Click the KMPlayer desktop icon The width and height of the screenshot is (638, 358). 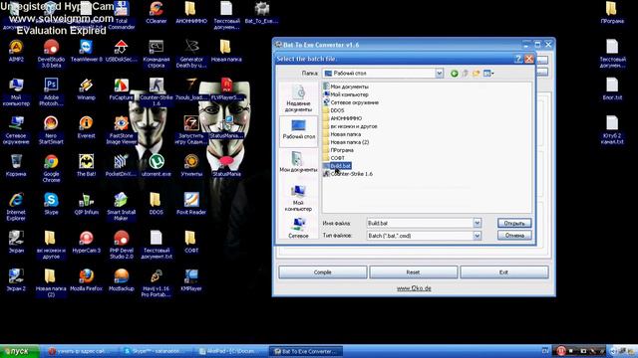pos(191,279)
